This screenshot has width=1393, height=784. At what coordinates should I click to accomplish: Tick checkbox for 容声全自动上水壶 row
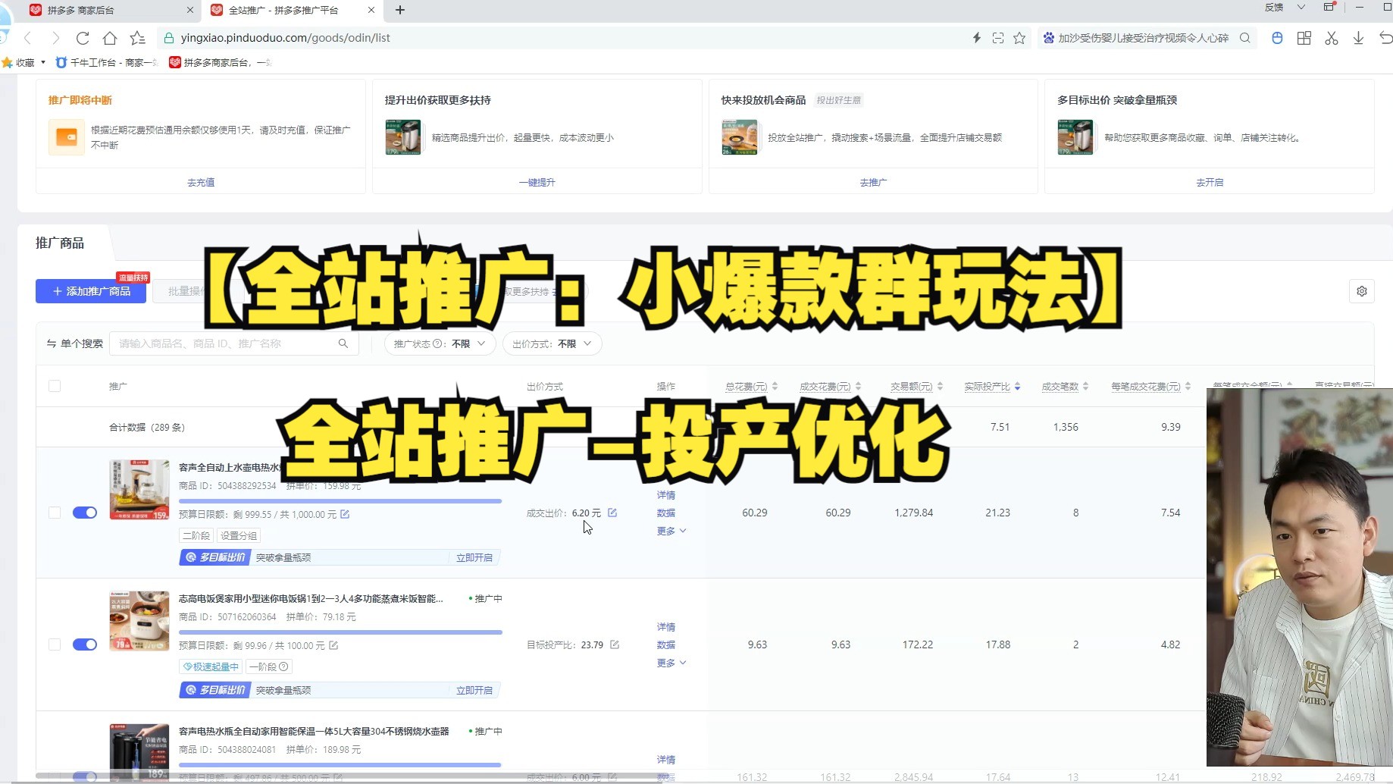(x=55, y=513)
